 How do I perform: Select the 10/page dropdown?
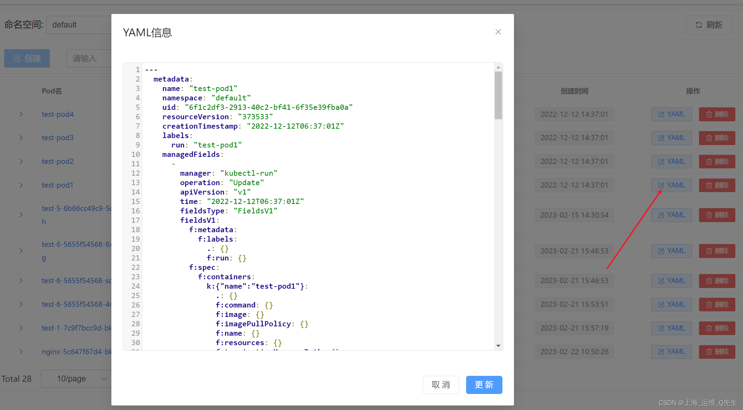[x=78, y=378]
